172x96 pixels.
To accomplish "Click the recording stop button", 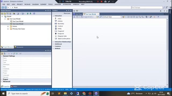I will 102,2.
